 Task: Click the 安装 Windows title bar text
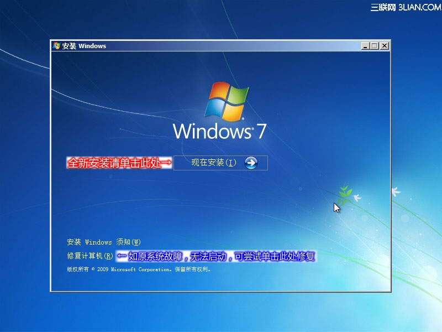click(x=84, y=46)
